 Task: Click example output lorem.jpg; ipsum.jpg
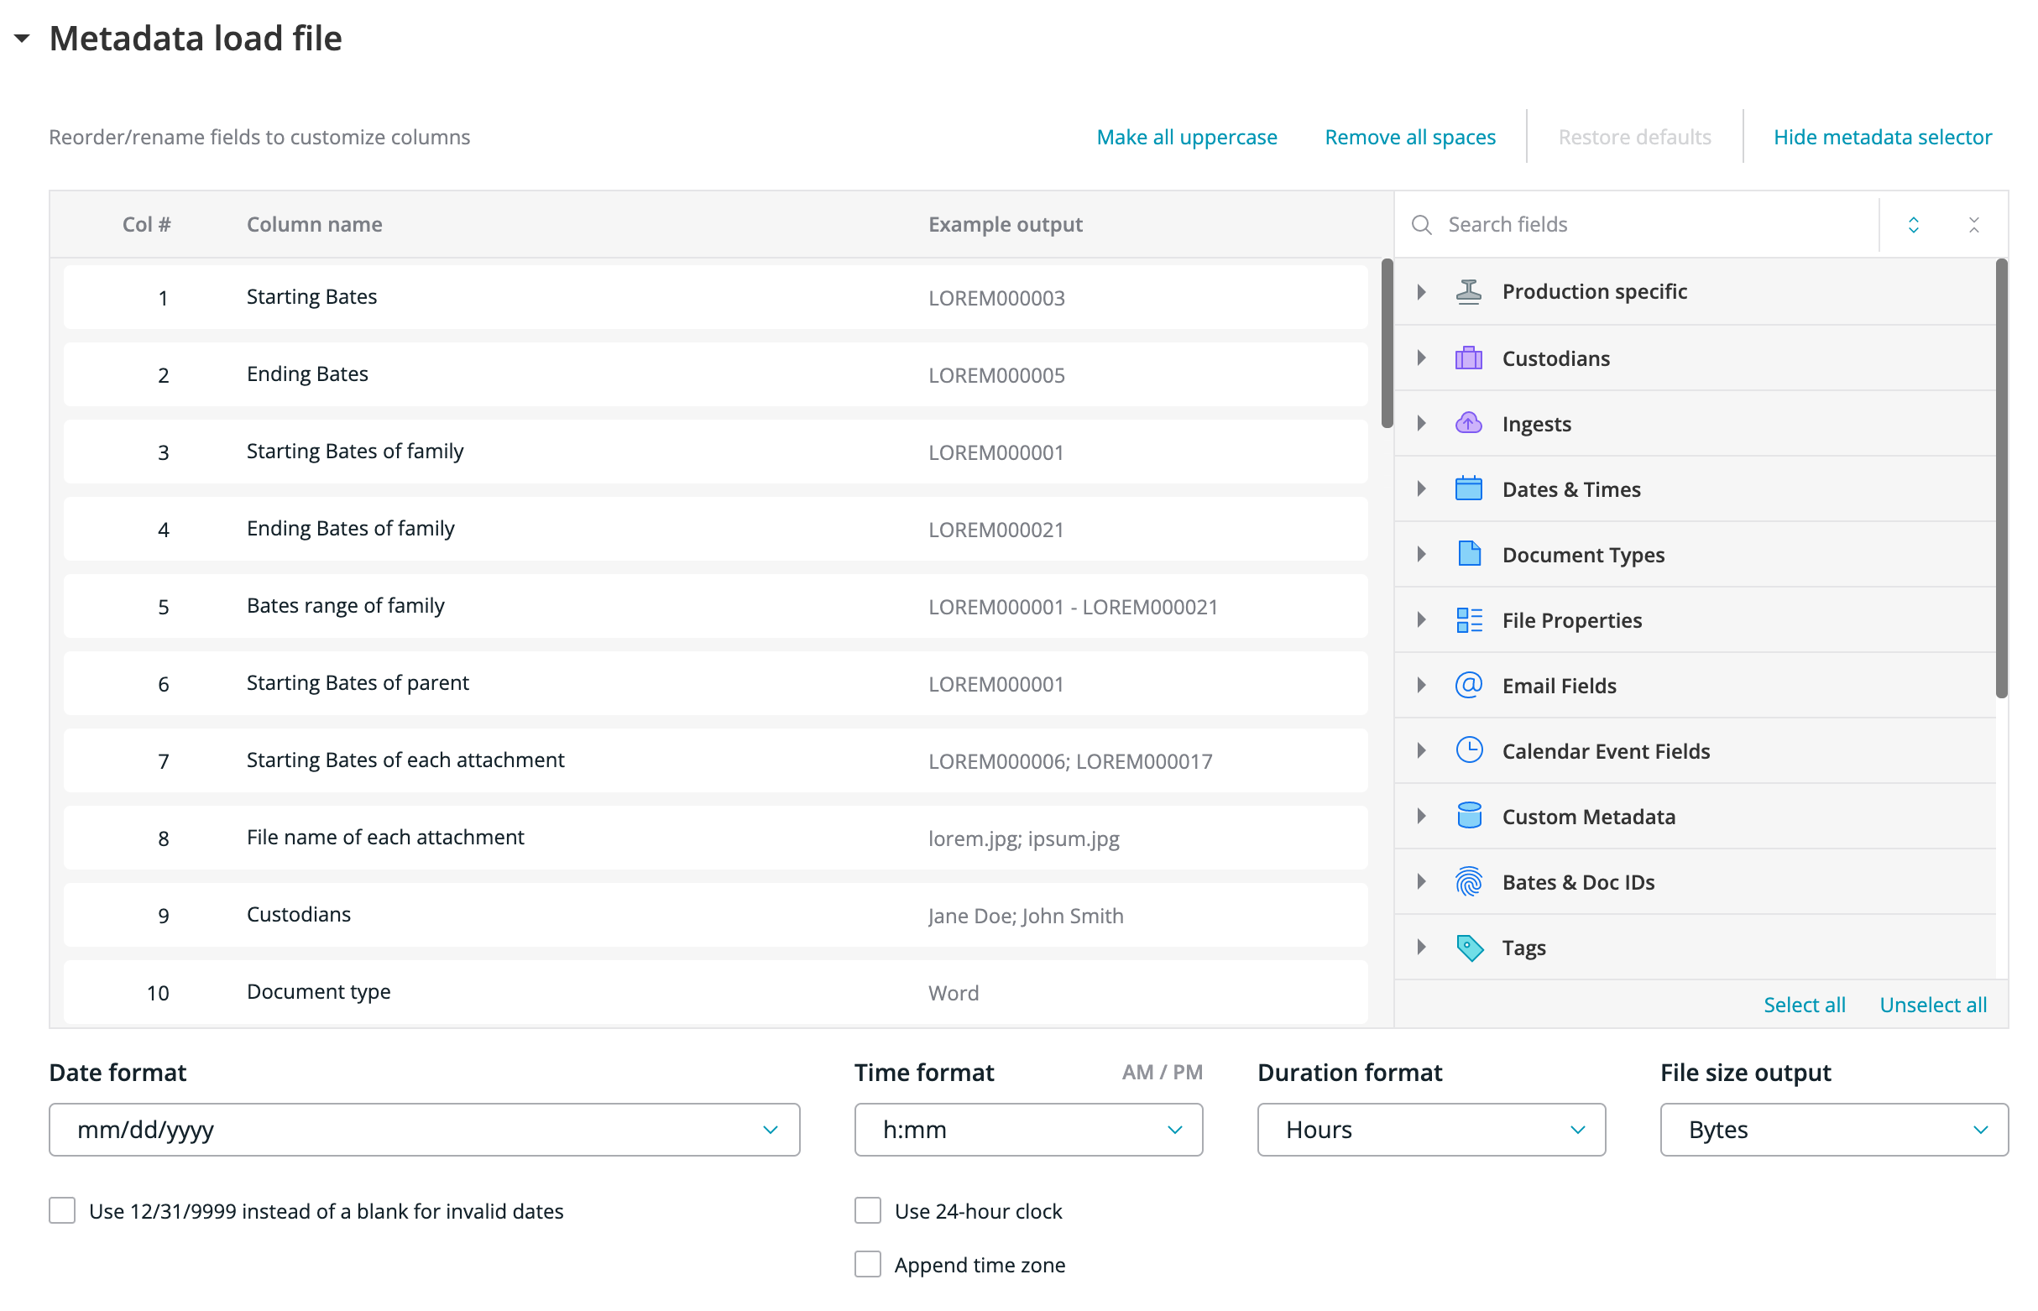point(1023,838)
